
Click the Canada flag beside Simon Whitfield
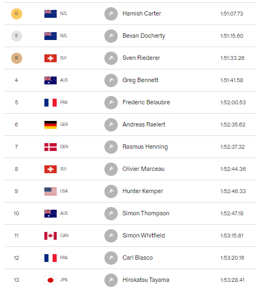pyautogui.click(x=51, y=236)
